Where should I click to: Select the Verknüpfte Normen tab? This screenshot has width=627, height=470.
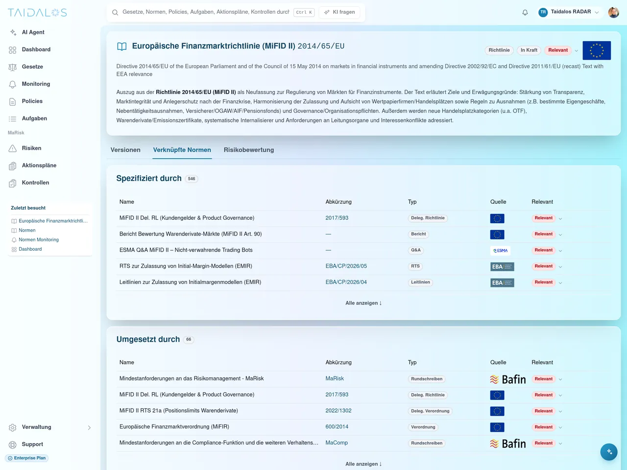(182, 150)
